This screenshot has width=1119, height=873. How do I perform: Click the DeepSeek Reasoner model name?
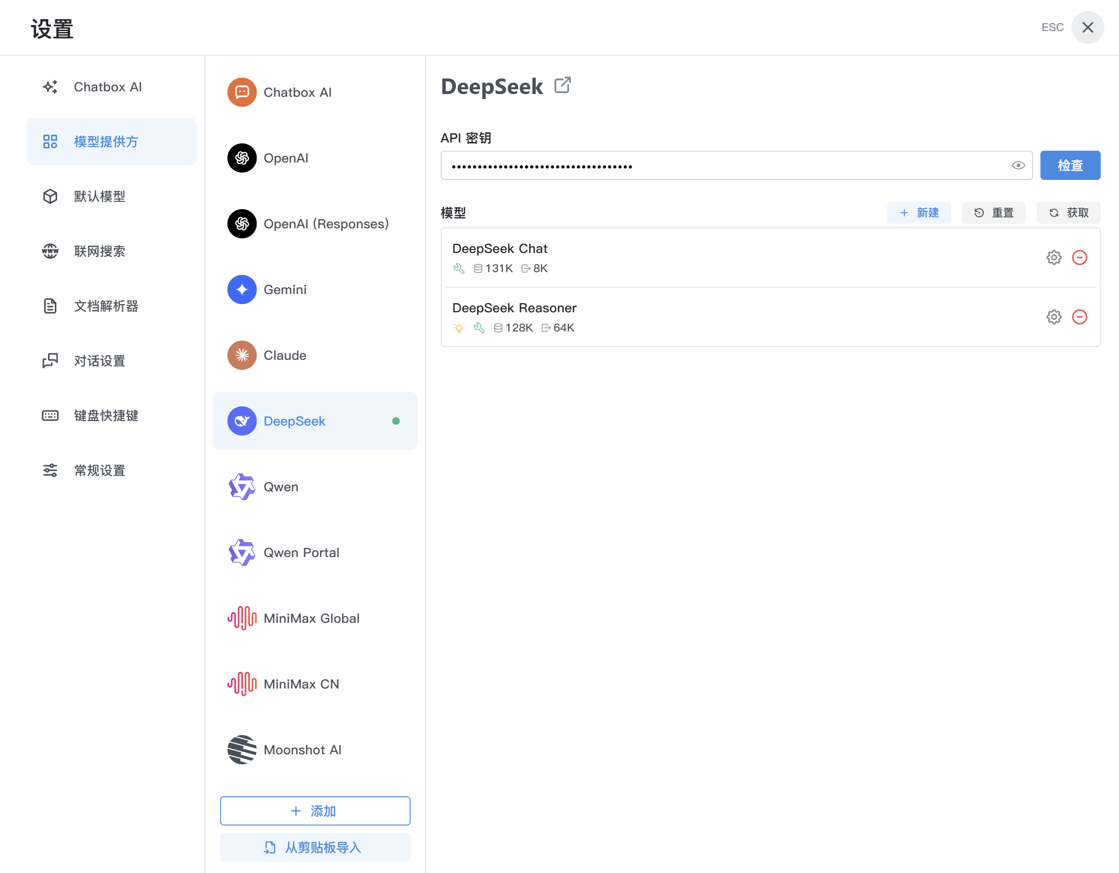coord(514,308)
